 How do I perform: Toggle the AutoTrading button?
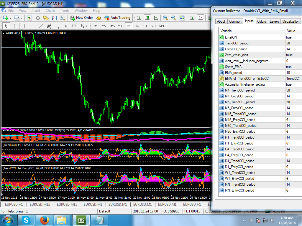pyautogui.click(x=117, y=18)
